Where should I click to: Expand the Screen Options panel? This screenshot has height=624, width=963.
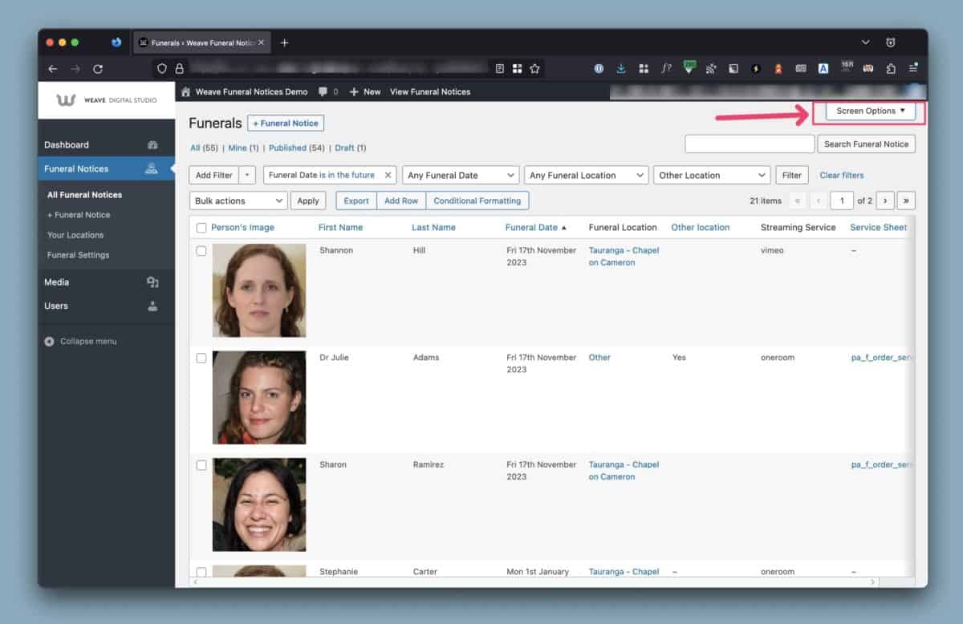pyautogui.click(x=870, y=111)
